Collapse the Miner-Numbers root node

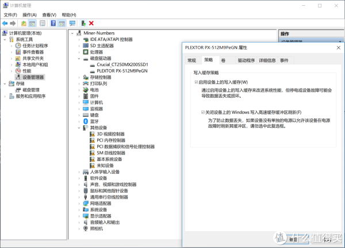tap(72, 33)
